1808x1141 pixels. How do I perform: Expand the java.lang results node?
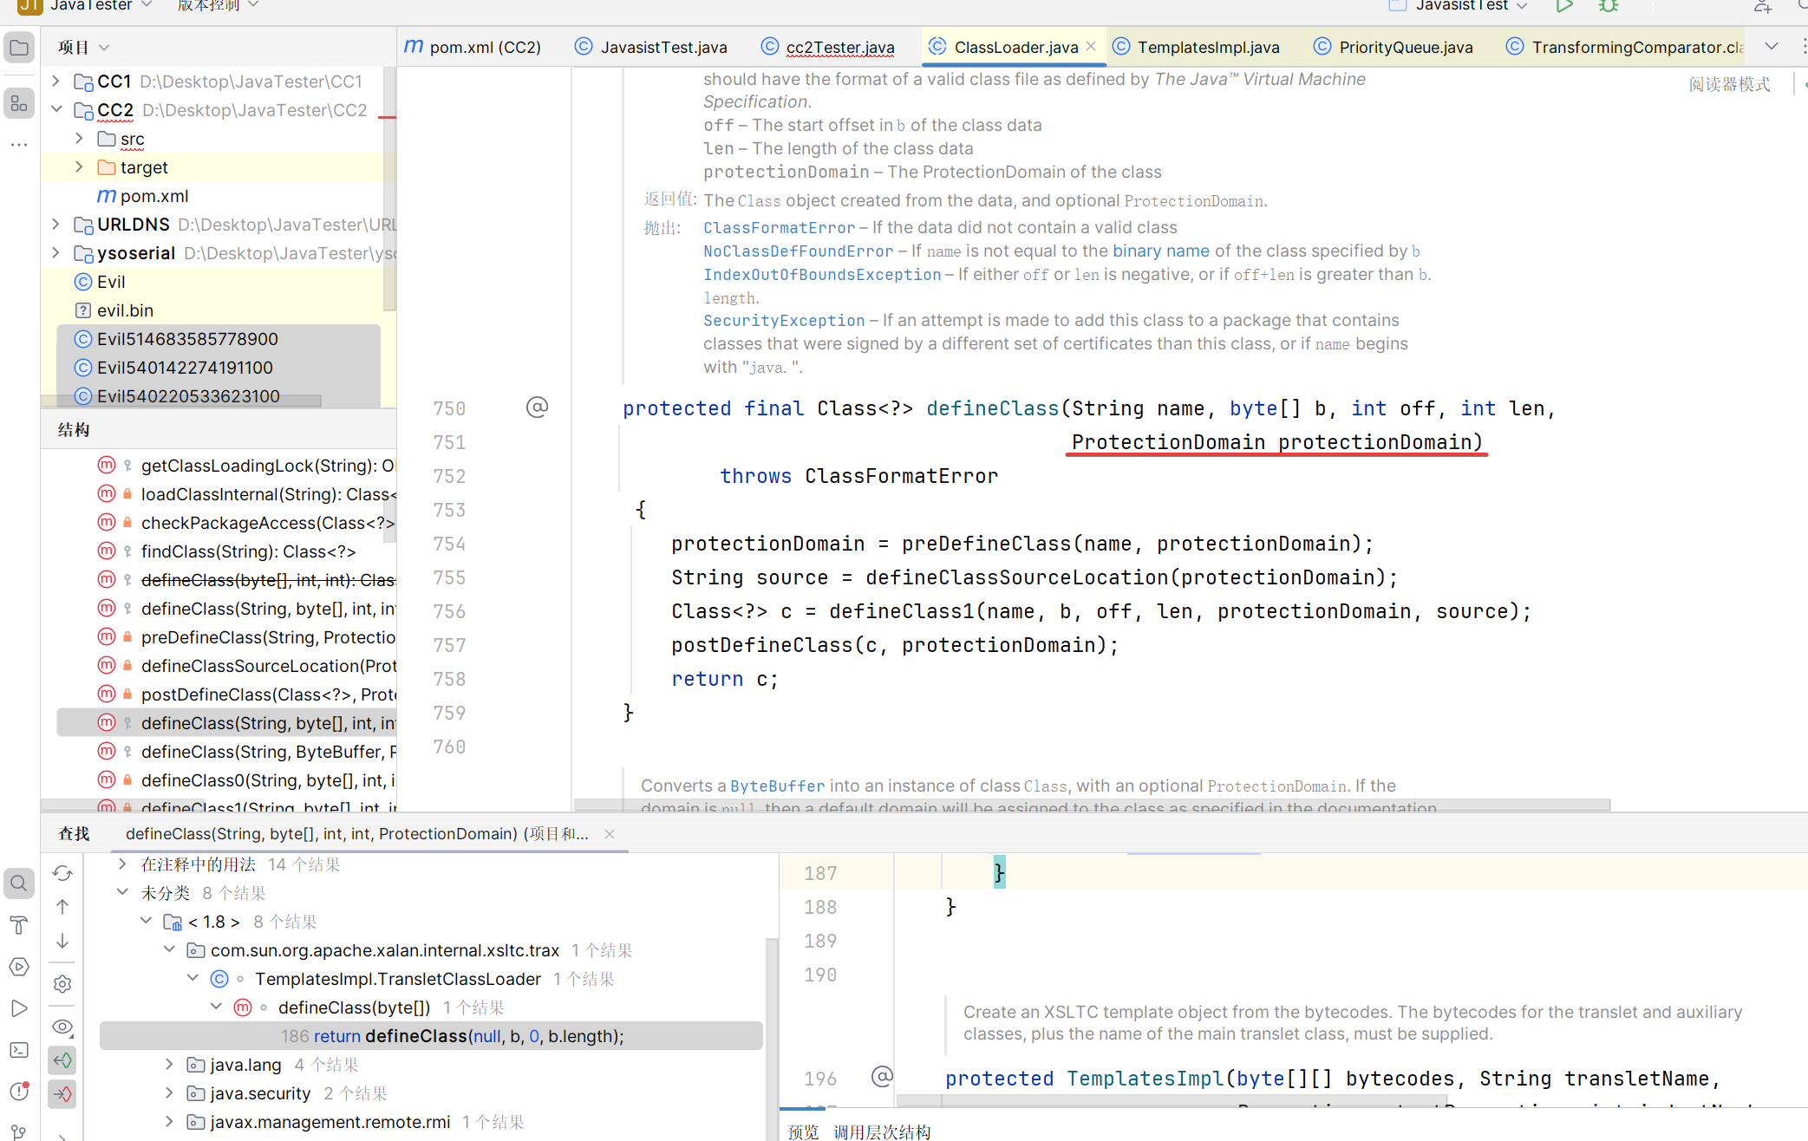pos(170,1065)
